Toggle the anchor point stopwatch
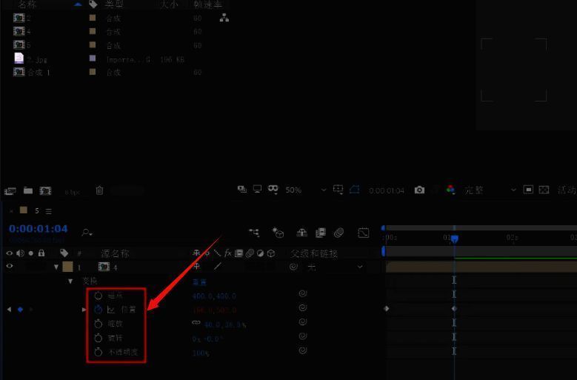This screenshot has width=577, height=380. 98,295
